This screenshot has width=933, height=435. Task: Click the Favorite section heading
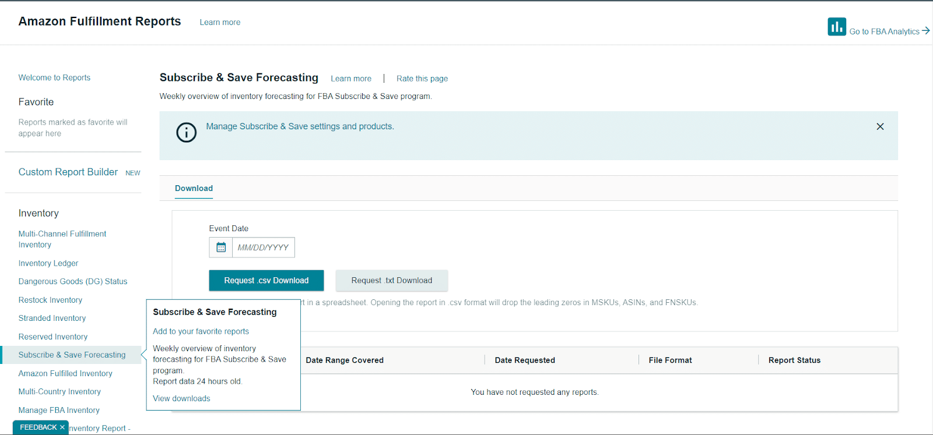[36, 102]
